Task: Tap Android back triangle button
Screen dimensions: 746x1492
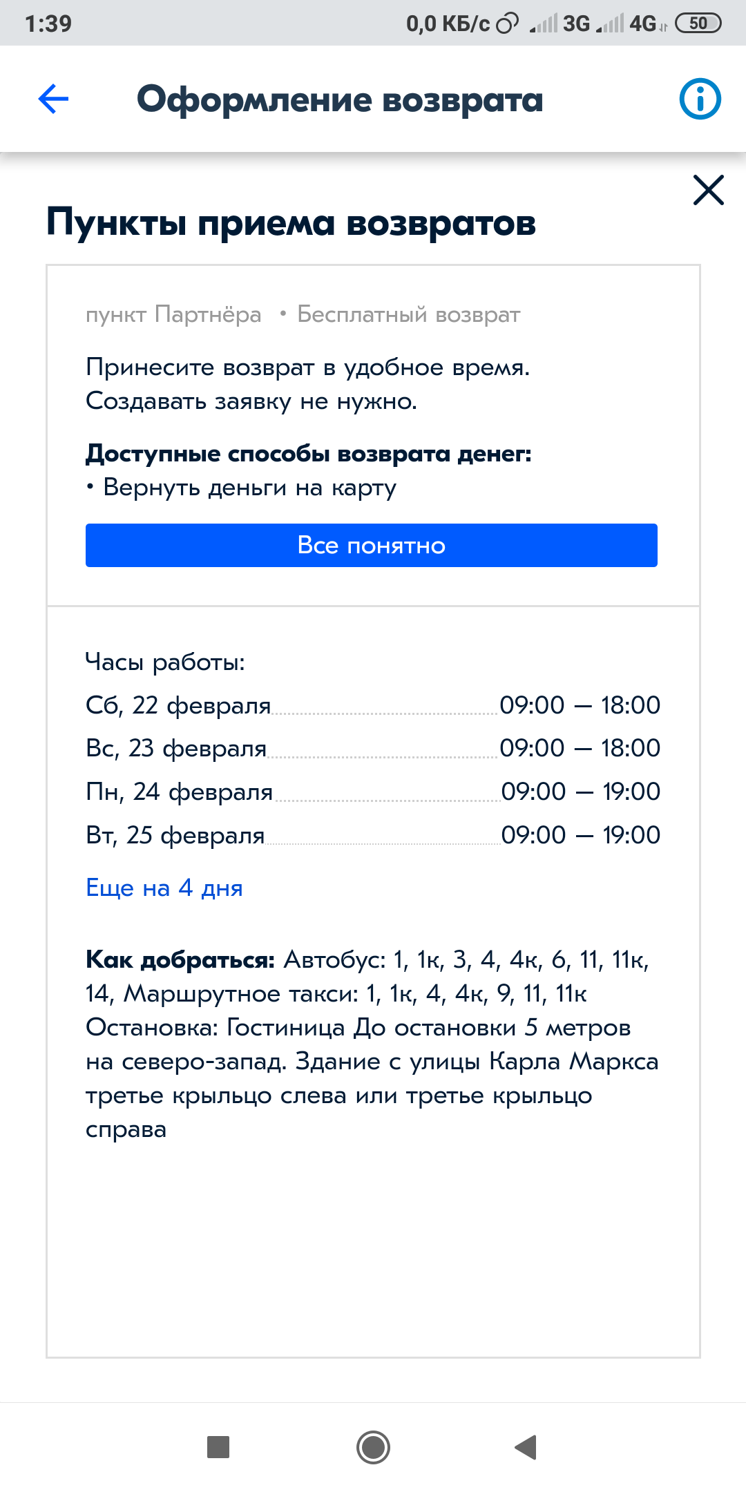Action: tap(526, 1446)
